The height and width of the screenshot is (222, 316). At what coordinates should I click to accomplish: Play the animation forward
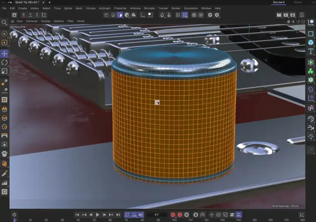[97, 215]
